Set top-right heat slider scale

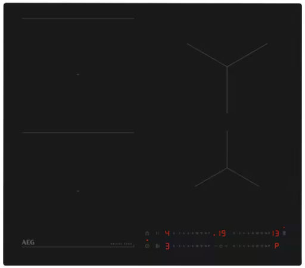pyautogui.click(x=251, y=233)
